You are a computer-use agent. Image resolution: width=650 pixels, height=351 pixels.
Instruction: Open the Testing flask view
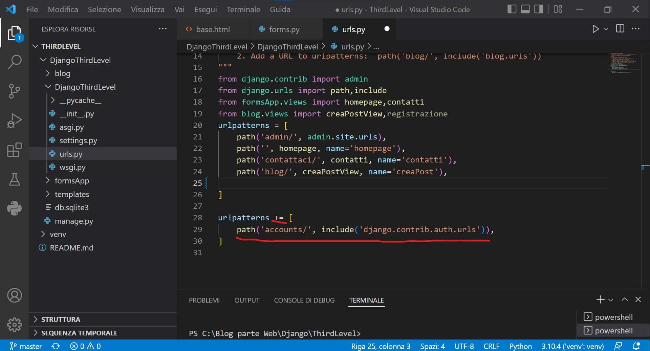[14, 179]
